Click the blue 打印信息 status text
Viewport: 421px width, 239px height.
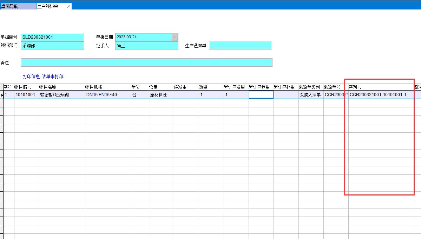[x=44, y=77]
